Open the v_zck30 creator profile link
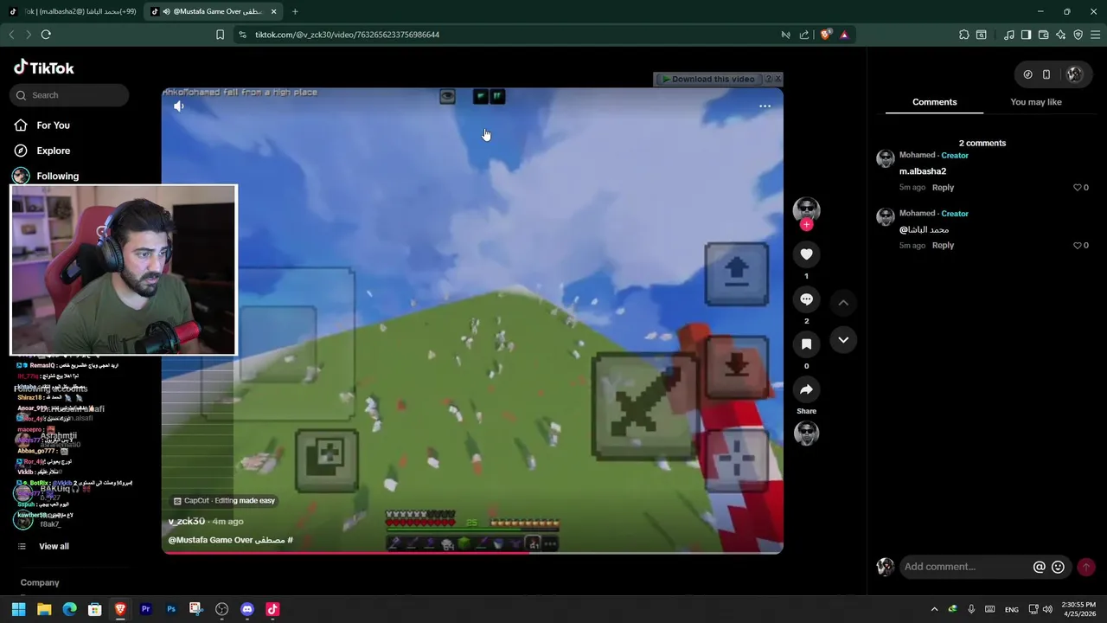This screenshot has height=623, width=1107. click(186, 521)
